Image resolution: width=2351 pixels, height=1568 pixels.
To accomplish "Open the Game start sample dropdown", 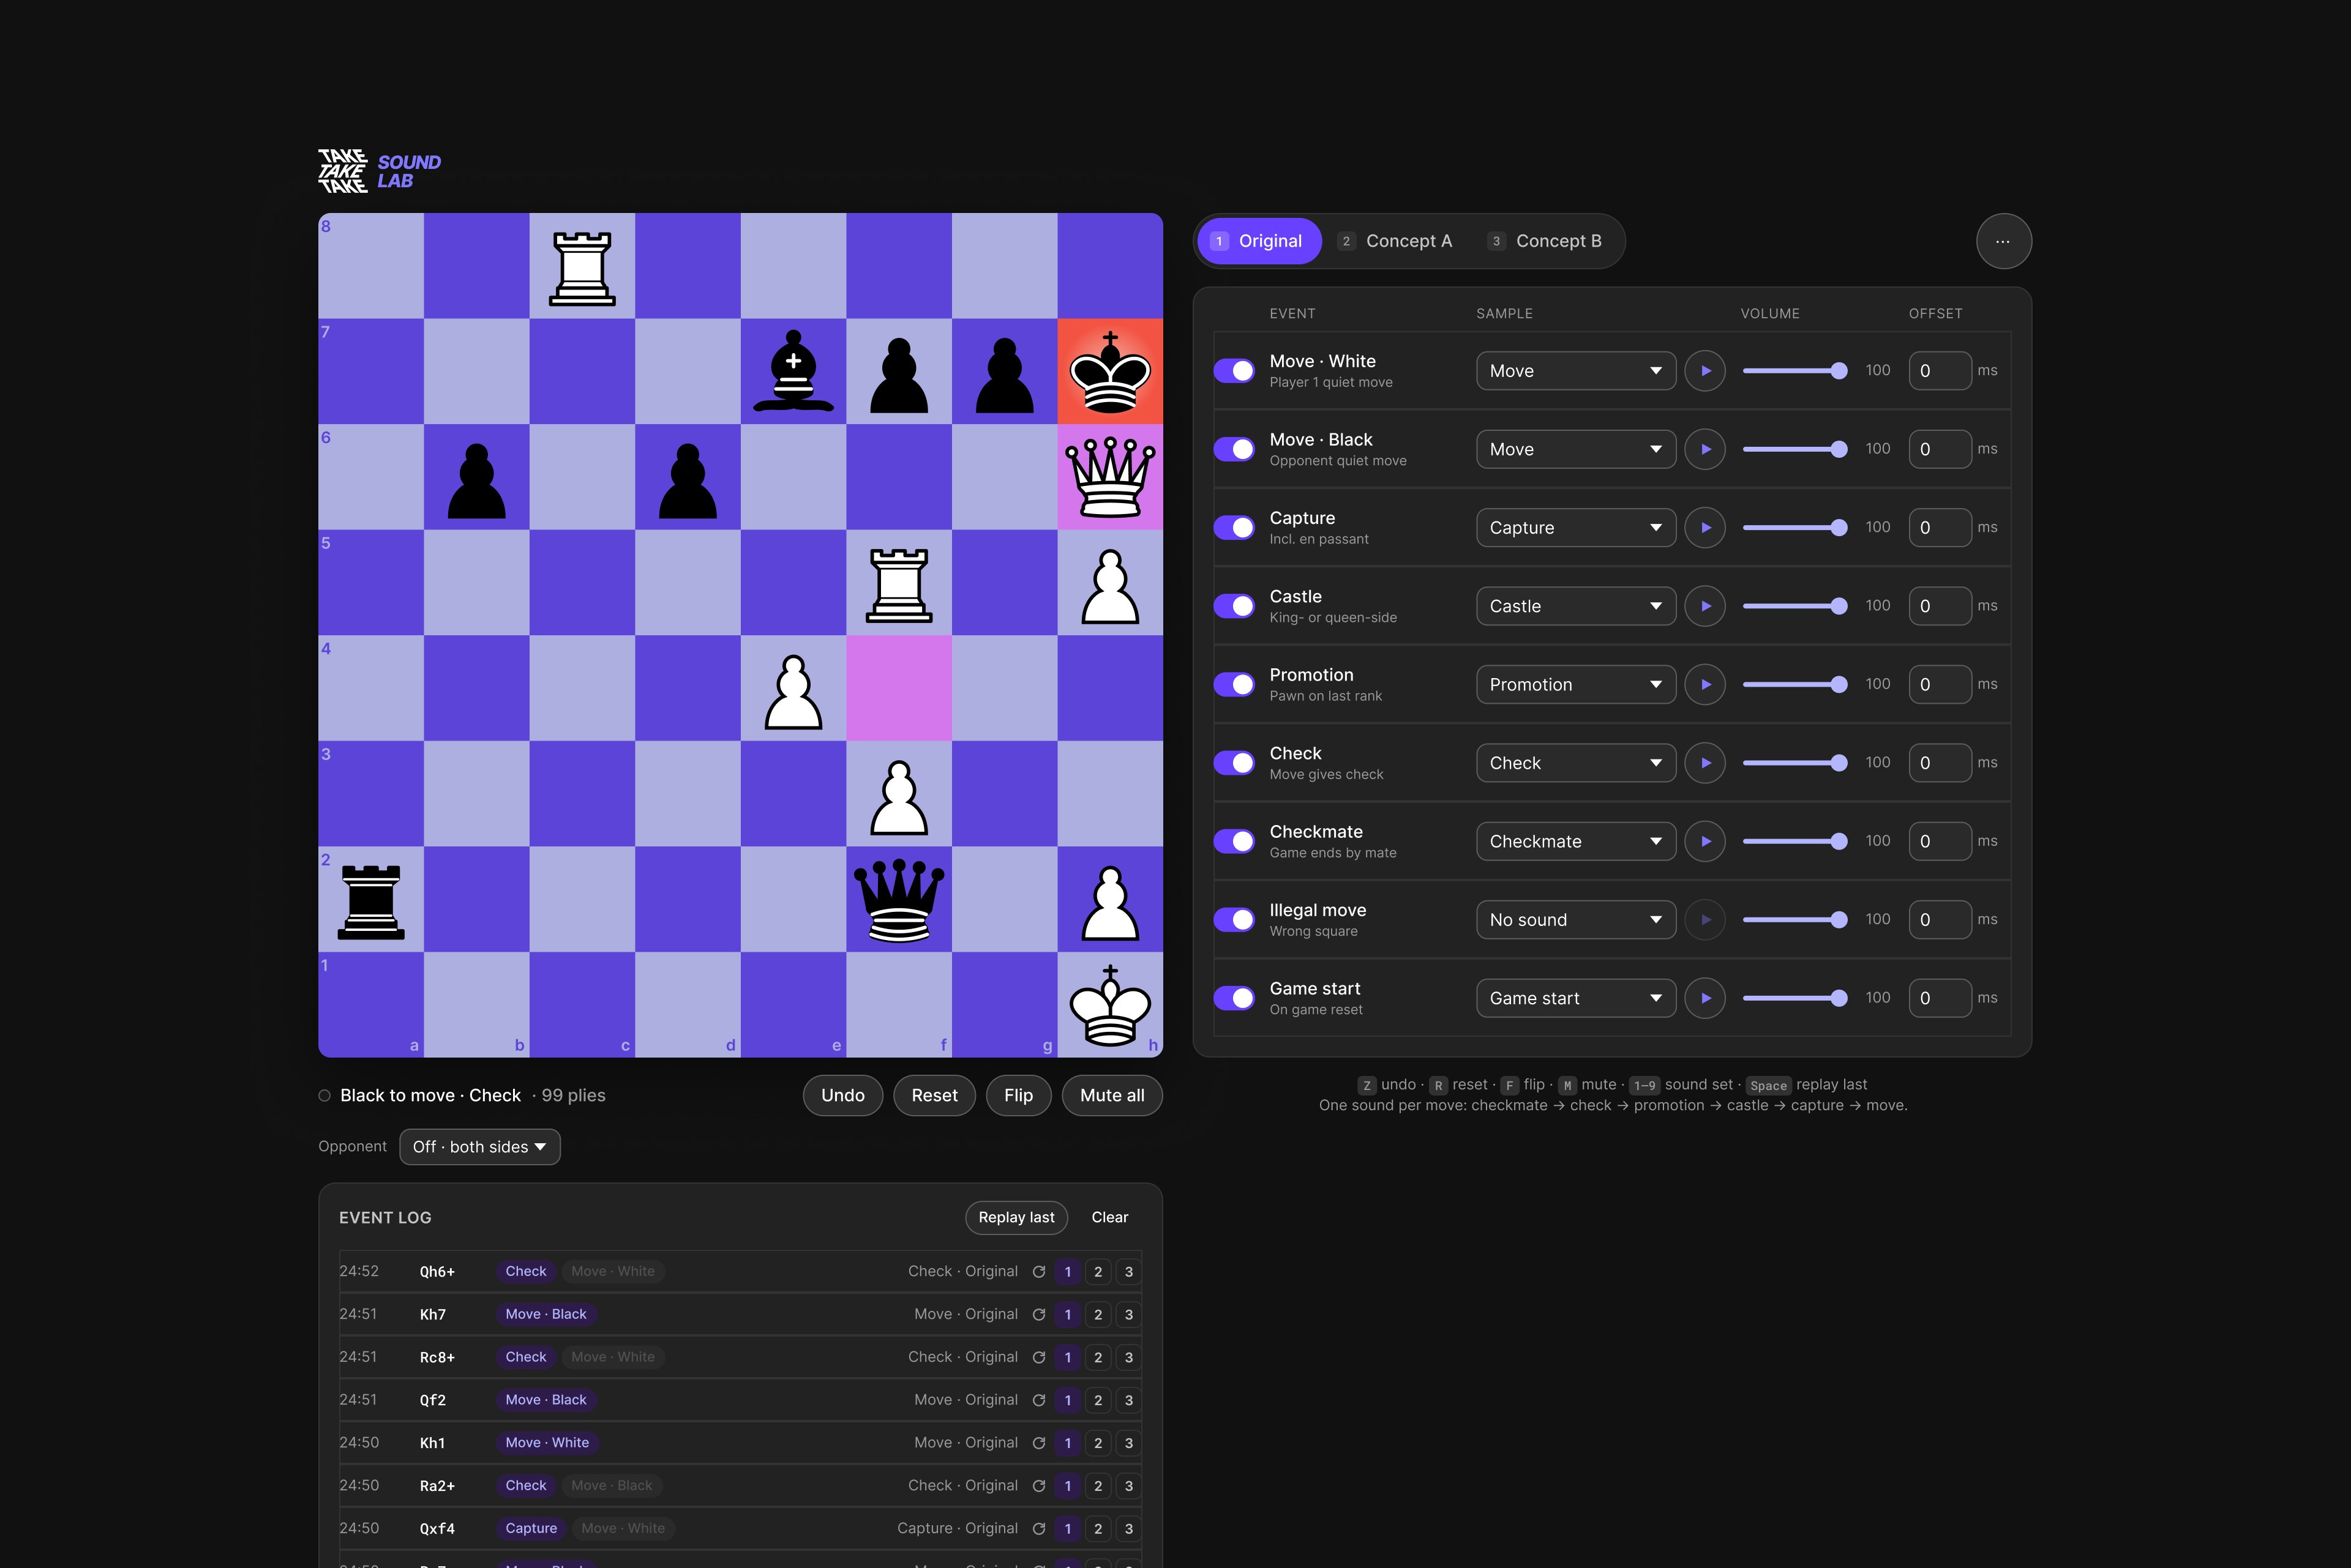I will click(1576, 998).
